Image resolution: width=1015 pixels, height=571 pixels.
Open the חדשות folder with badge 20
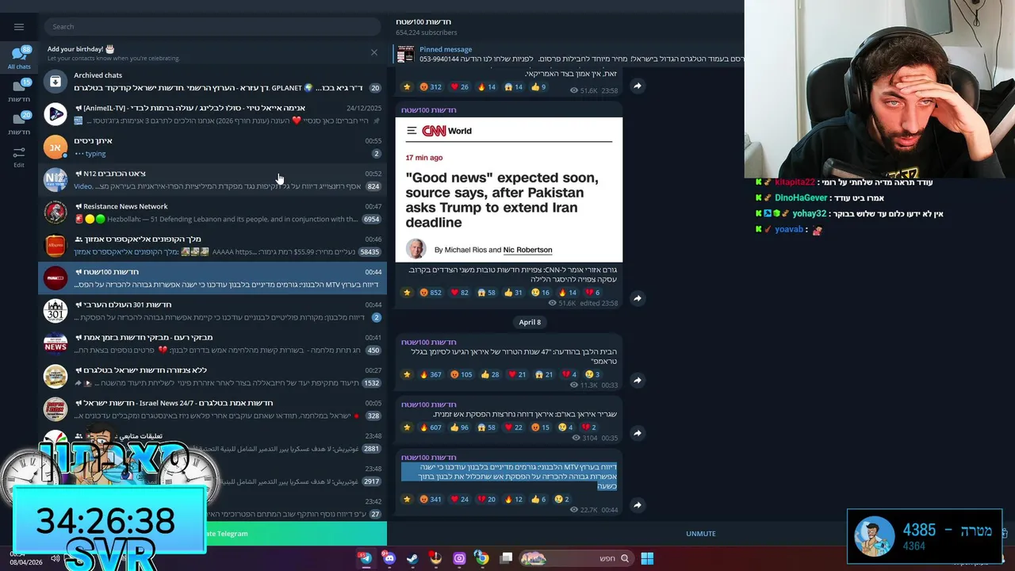click(x=19, y=123)
